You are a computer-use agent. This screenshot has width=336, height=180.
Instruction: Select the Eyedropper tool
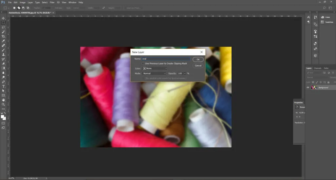pos(3,41)
